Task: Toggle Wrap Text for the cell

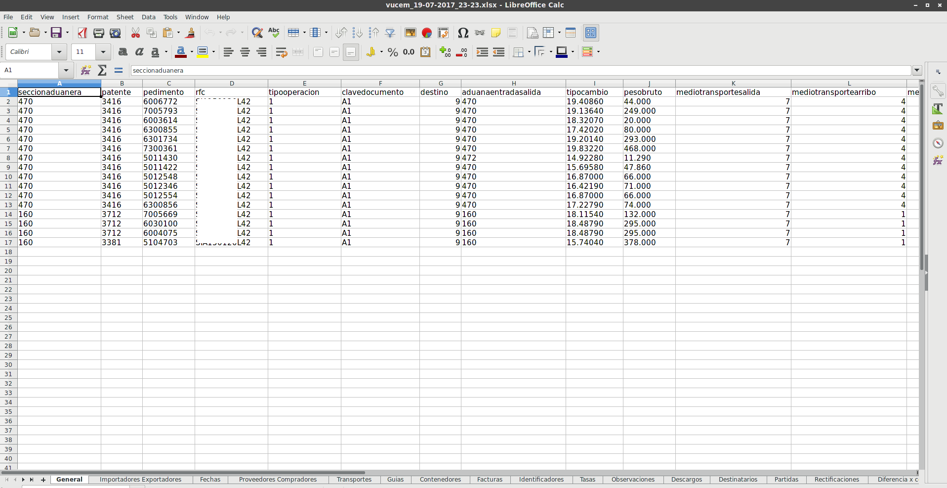Action: 282,52
